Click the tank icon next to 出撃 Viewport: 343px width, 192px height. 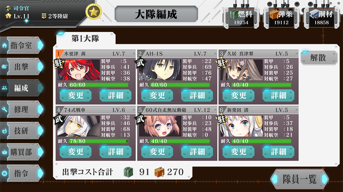[x=4, y=67]
